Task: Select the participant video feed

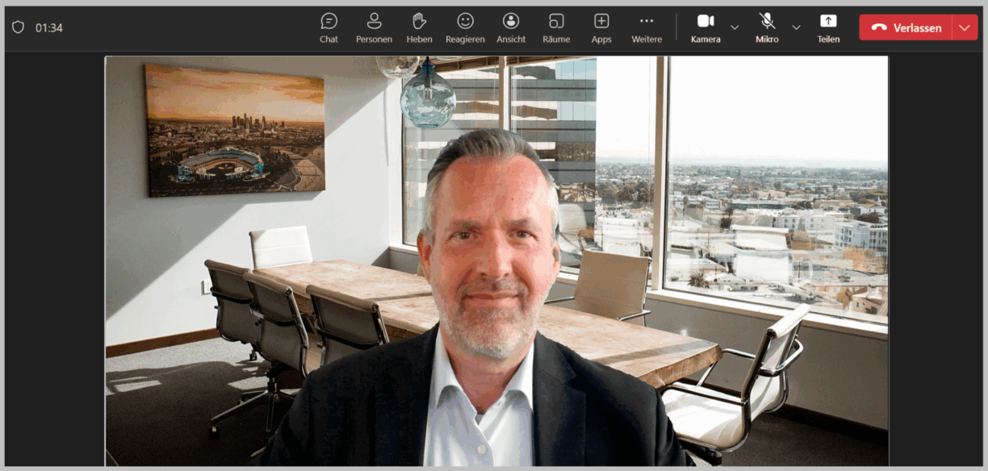Action: (x=496, y=261)
